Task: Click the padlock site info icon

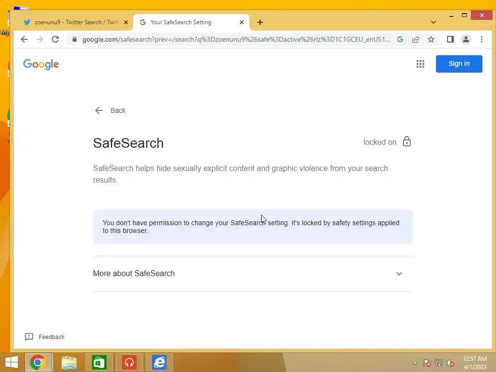Action: coord(74,39)
